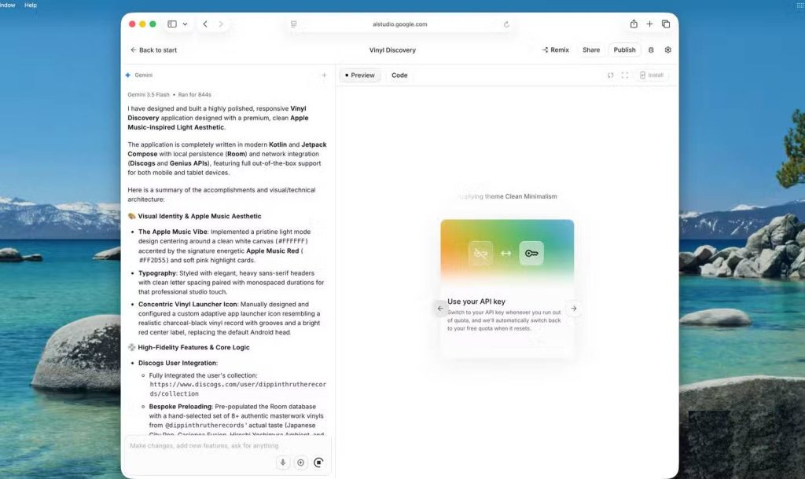Switch to the Code tab
This screenshot has height=479, width=805.
399,75
